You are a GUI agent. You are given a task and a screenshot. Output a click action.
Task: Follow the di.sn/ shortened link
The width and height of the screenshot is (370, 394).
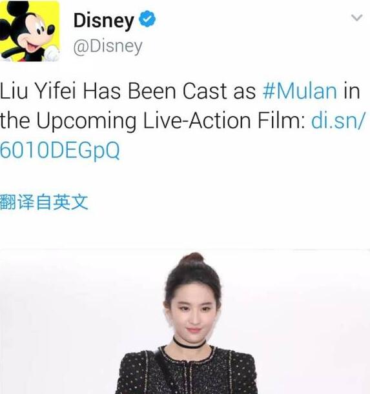(x=338, y=121)
